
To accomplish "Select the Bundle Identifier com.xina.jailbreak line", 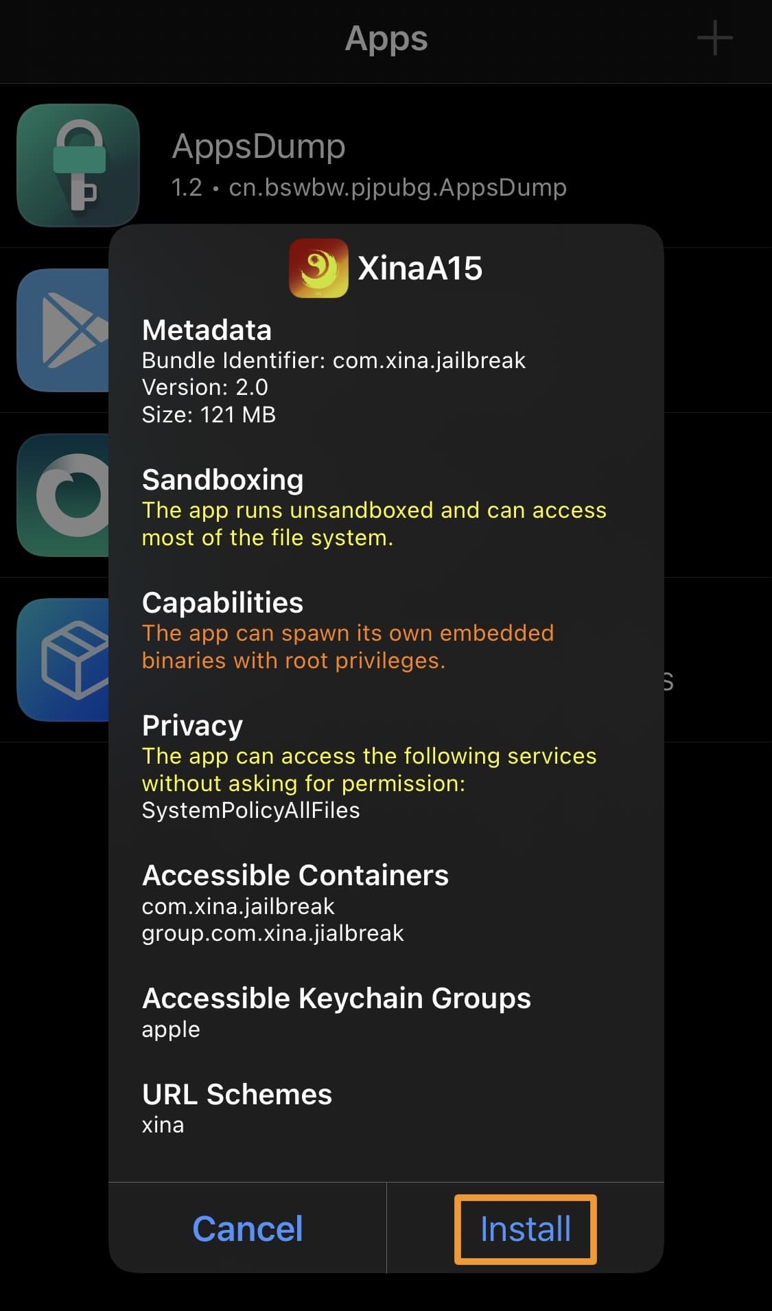I will [x=334, y=360].
